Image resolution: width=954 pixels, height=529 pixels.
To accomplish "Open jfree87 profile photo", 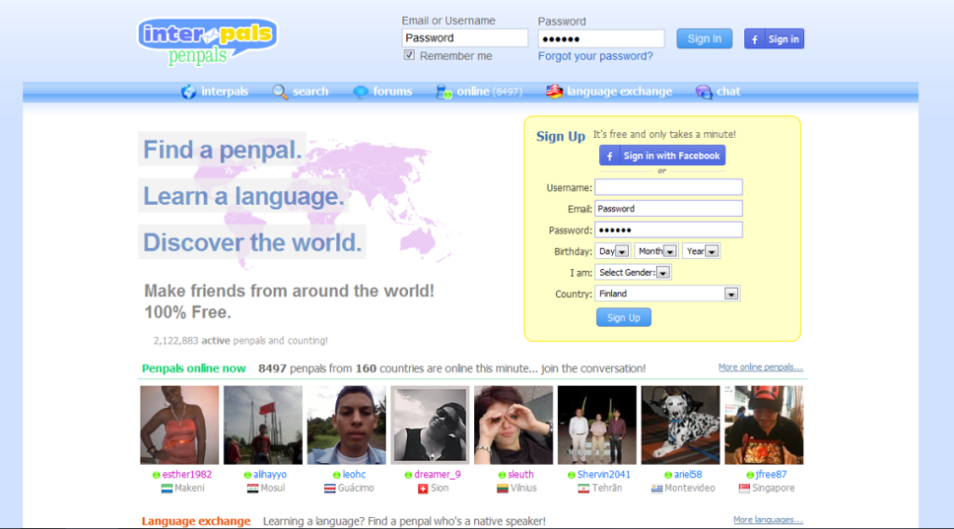I will [x=764, y=425].
